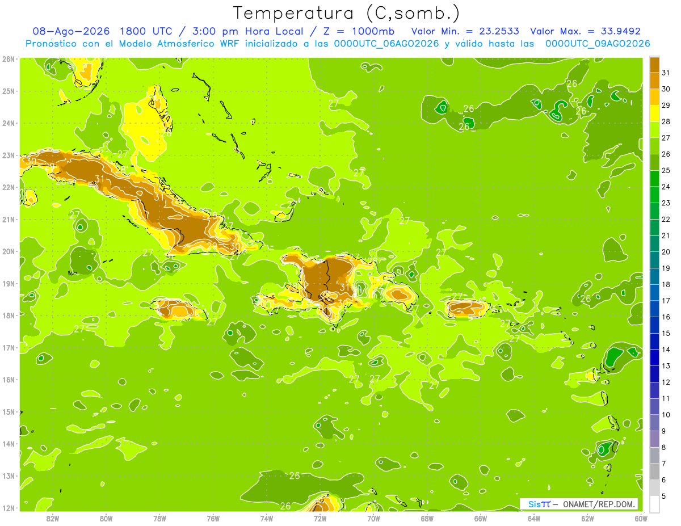This screenshot has width=681, height=526.
Task: Click the "24N" latitude axis label
Action: tap(9, 123)
